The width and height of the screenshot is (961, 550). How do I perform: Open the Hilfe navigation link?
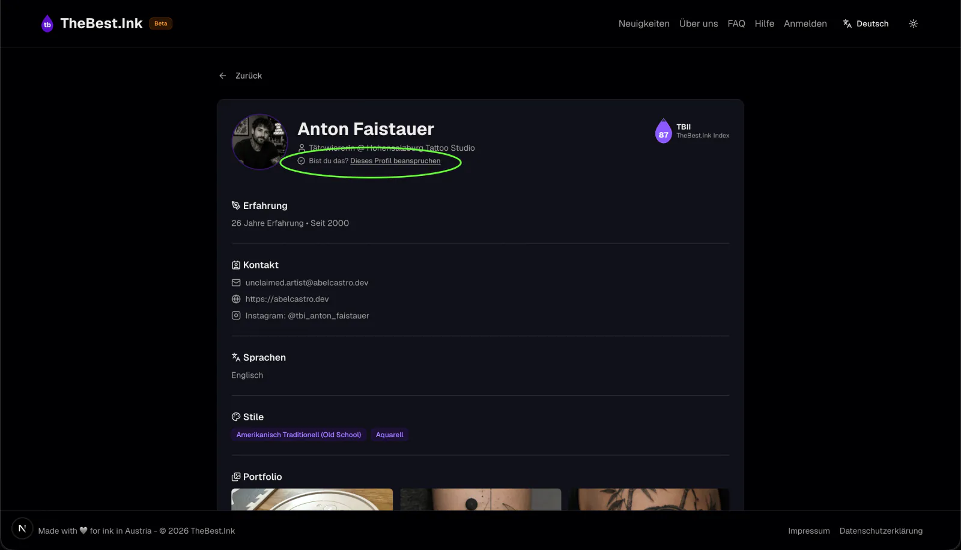click(765, 24)
